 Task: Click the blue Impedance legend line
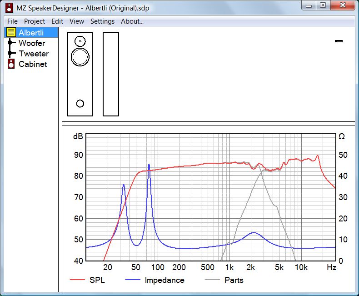point(133,280)
